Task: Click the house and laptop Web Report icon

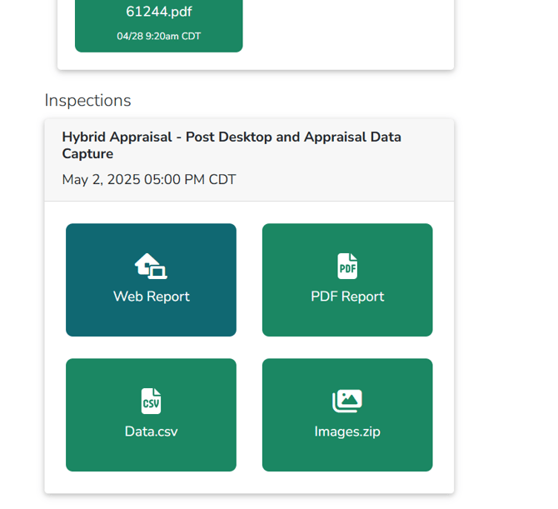Action: pyautogui.click(x=151, y=266)
